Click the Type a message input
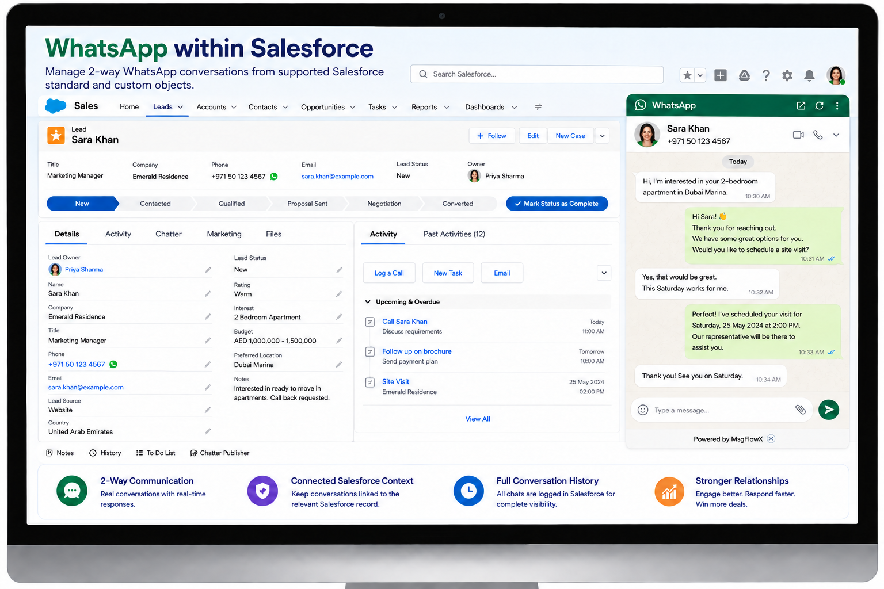Image resolution: width=884 pixels, height=589 pixels. point(722,410)
